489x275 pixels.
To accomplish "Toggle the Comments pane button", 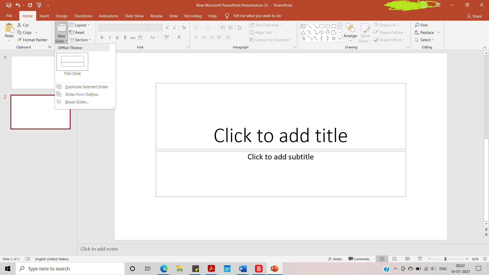I will [359, 259].
